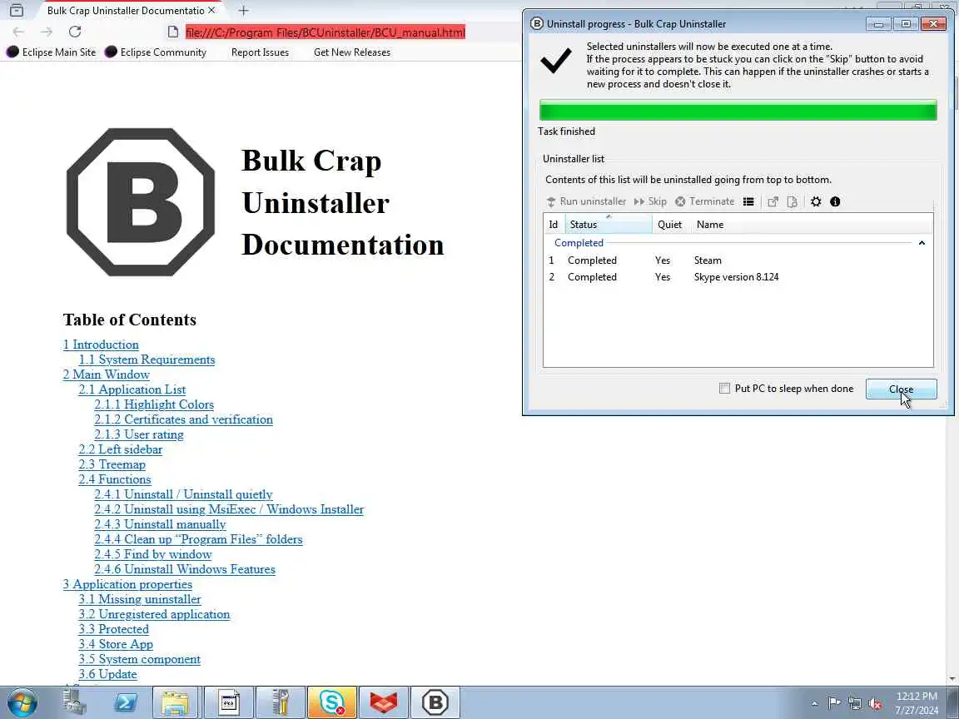Open the 1.1 System Requirements link
Image resolution: width=959 pixels, height=719 pixels.
[x=147, y=359]
